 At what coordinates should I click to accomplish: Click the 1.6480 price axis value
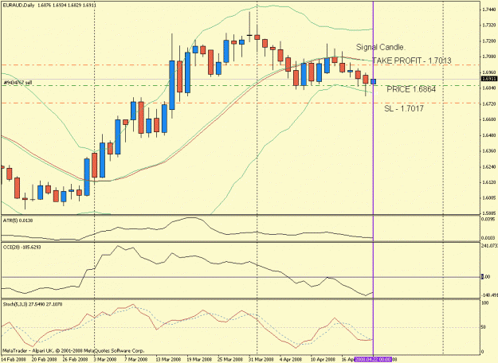pyautogui.click(x=488, y=135)
